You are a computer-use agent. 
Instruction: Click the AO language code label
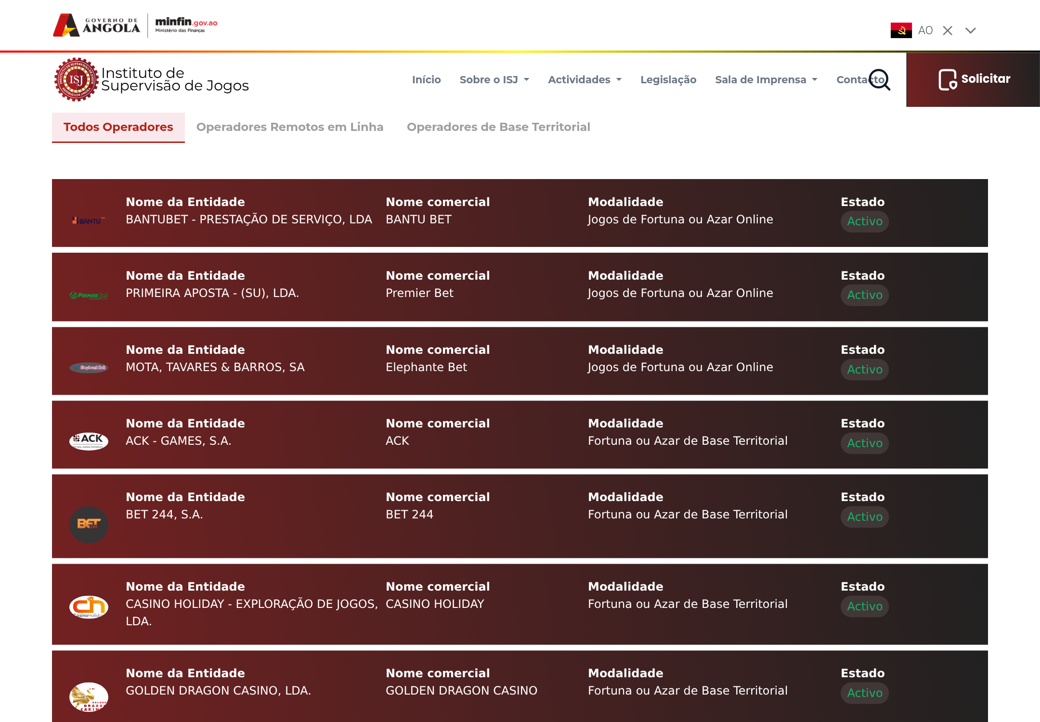pos(925,30)
